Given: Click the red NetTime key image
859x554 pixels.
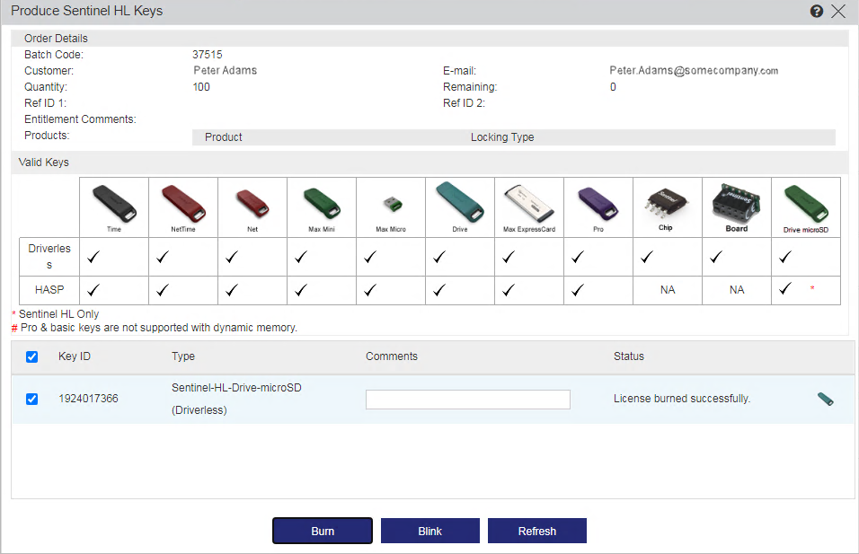Looking at the screenshot, I should [x=182, y=201].
